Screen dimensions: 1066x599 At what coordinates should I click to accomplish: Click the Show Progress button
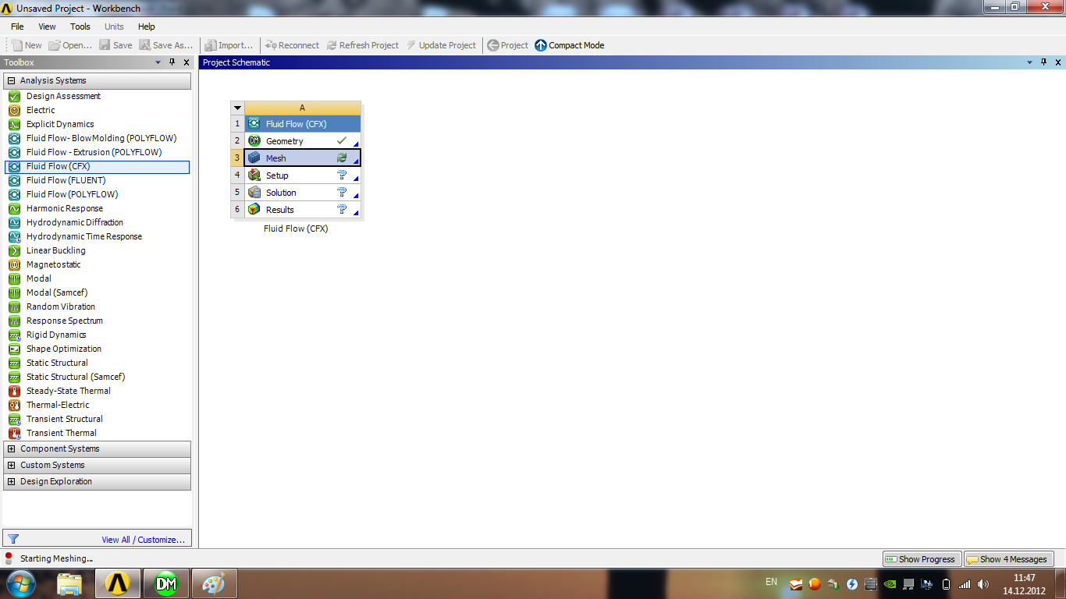(922, 559)
